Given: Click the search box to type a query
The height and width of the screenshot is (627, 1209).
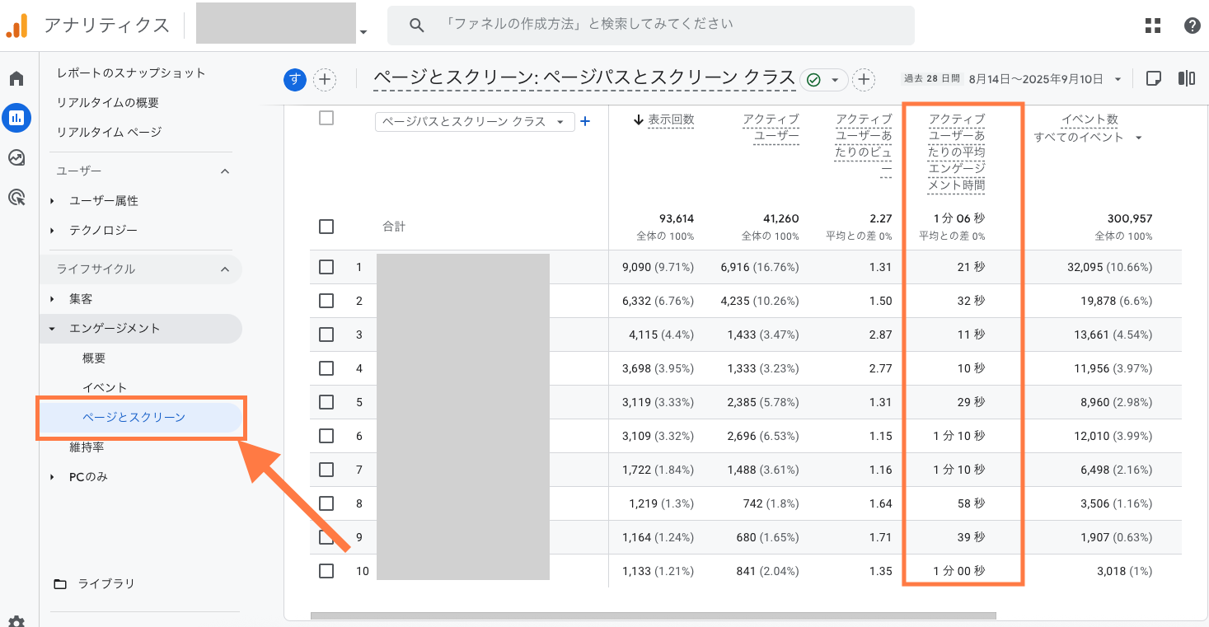Looking at the screenshot, I should (651, 25).
